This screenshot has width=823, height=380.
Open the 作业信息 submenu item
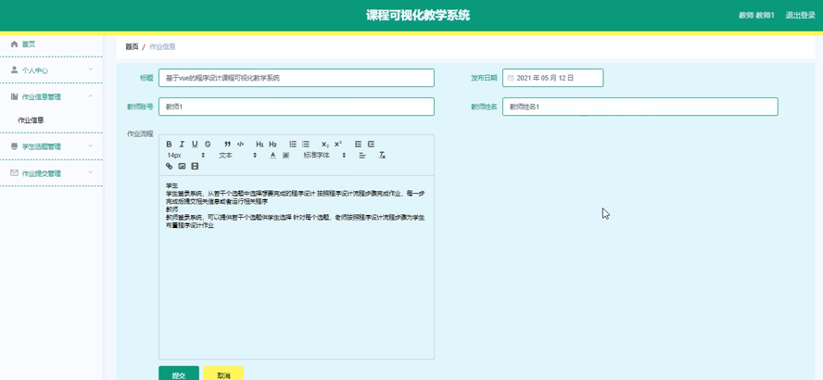click(32, 120)
